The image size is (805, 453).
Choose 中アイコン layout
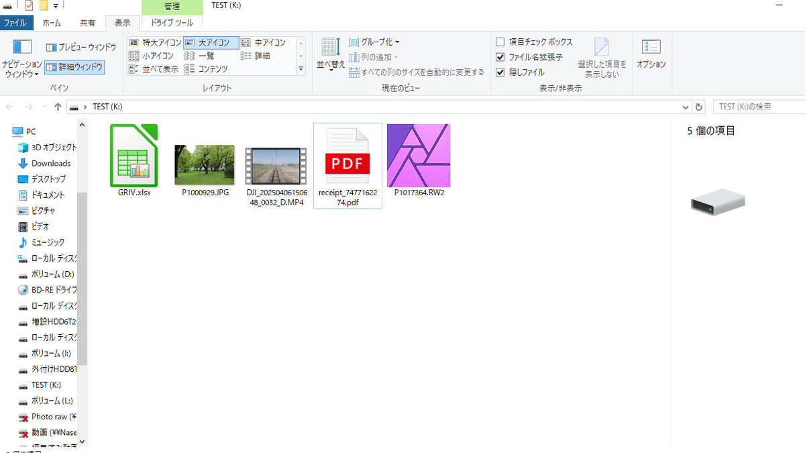pyautogui.click(x=264, y=42)
